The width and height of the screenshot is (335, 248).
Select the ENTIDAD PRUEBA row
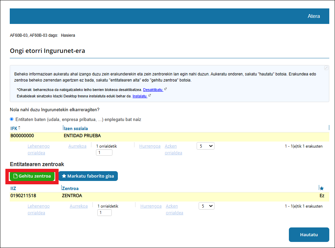click(x=82, y=136)
